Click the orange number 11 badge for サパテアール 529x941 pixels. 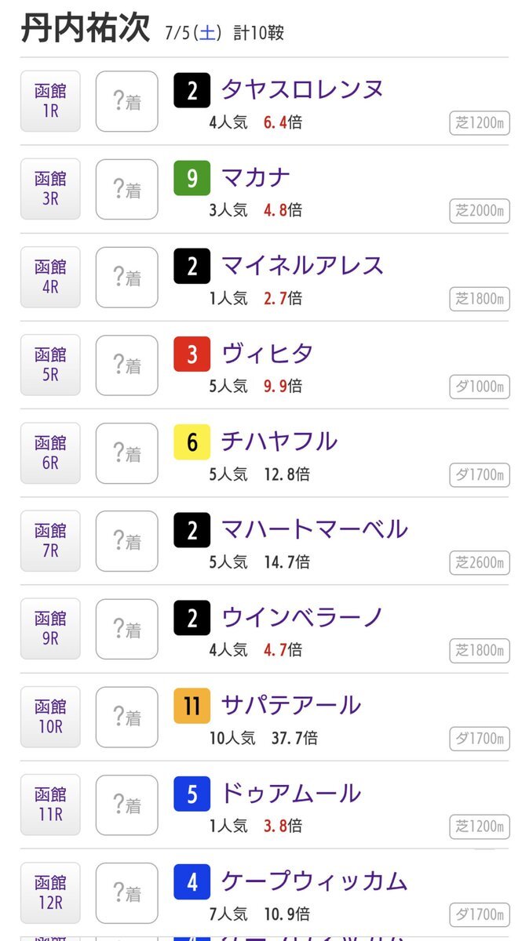pos(192,707)
